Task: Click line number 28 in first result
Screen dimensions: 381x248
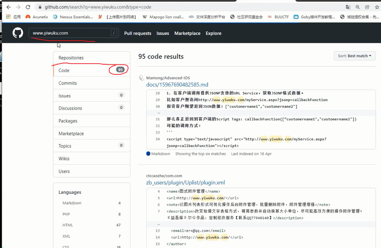Action: (x=158, y=93)
